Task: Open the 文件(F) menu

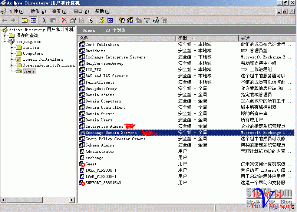Action: 17,11
